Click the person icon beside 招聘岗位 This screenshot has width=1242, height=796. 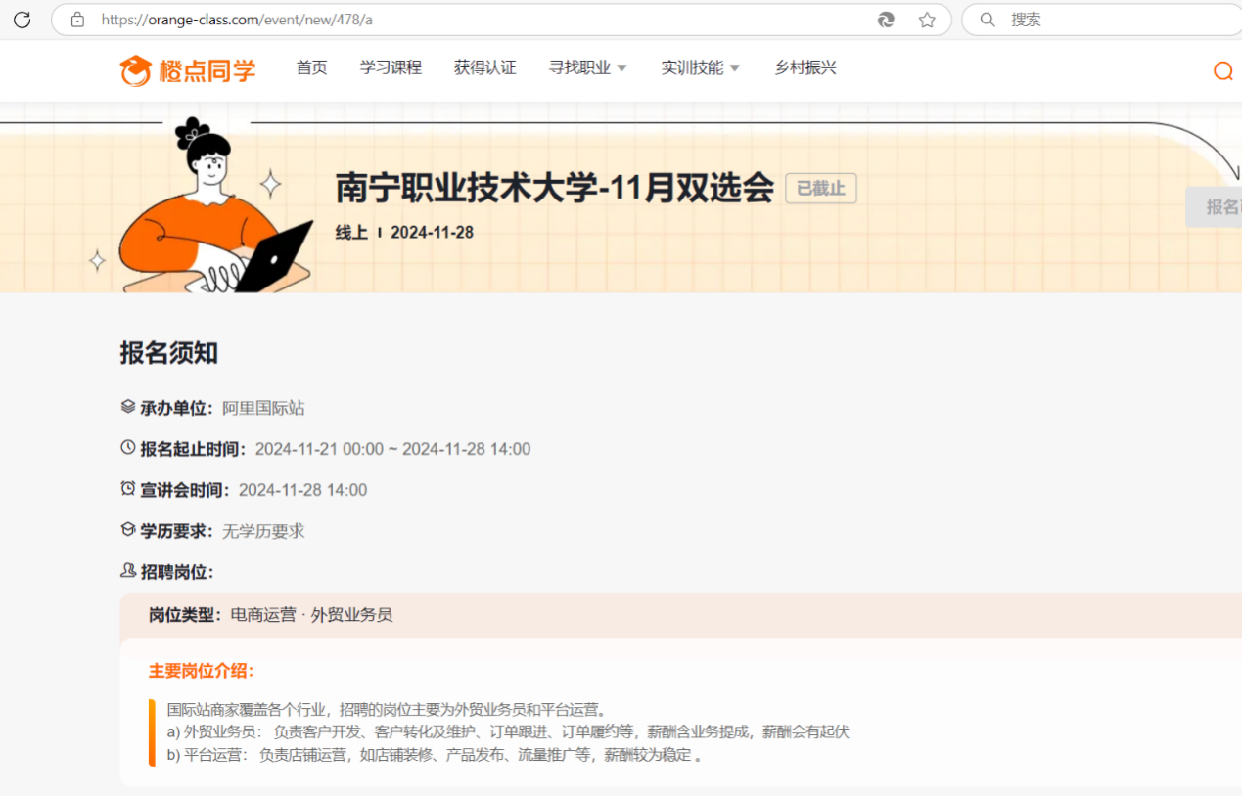click(x=128, y=571)
